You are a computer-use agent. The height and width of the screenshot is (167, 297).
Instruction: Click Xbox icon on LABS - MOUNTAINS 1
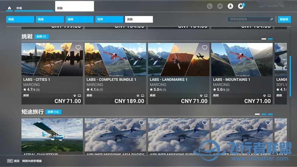click(265, 96)
